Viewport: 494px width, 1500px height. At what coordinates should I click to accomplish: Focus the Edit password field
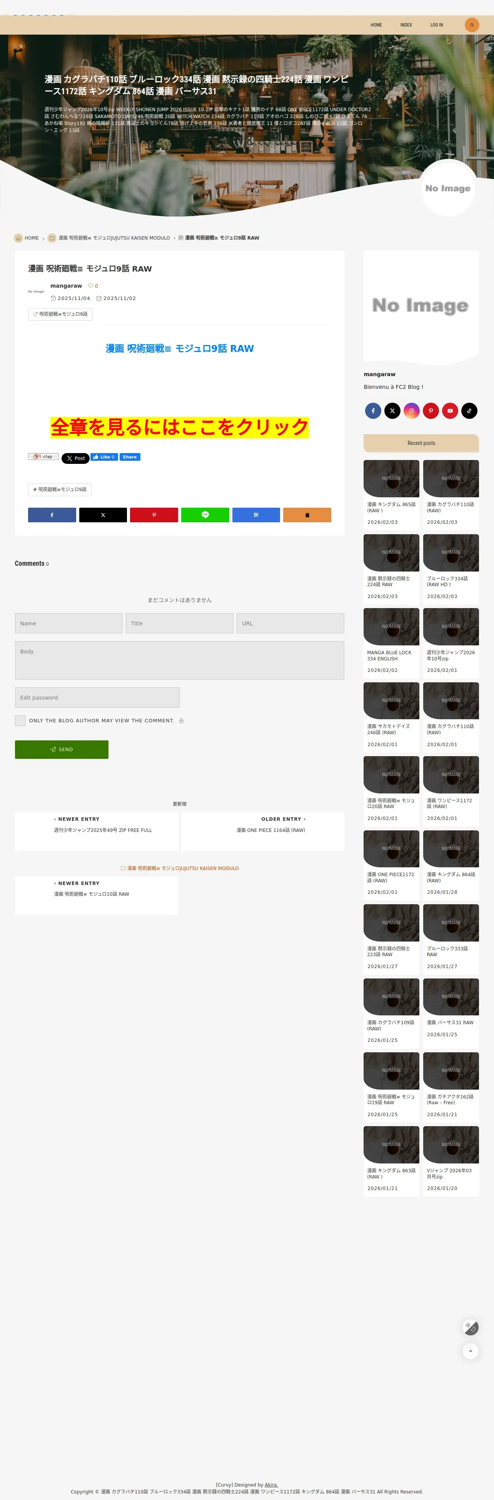97,698
